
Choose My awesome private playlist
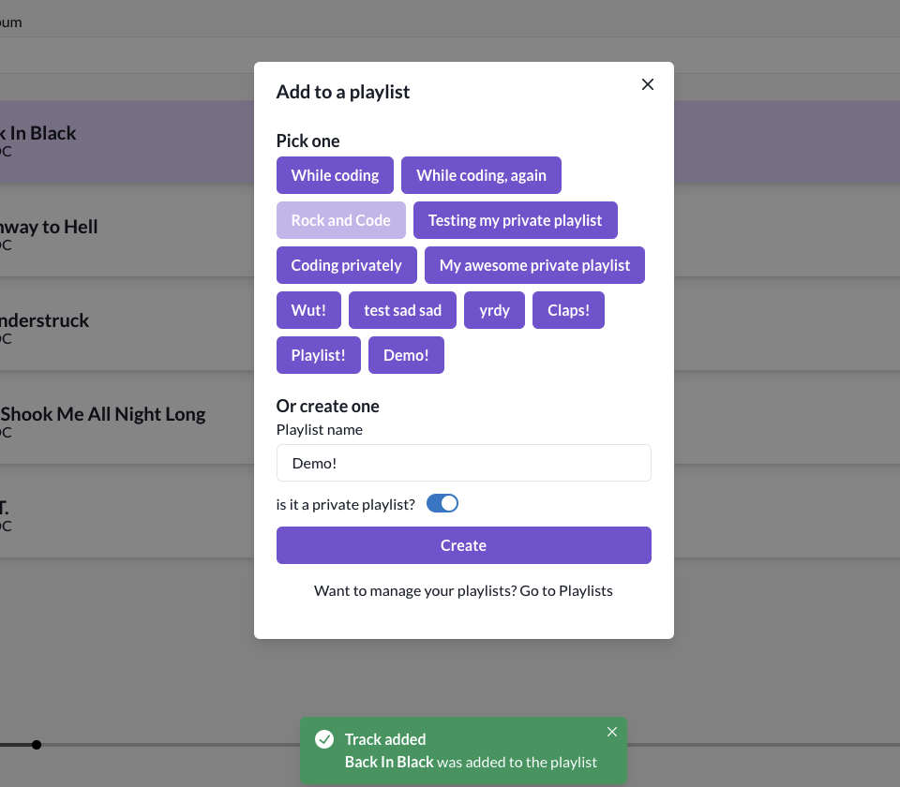coord(534,265)
